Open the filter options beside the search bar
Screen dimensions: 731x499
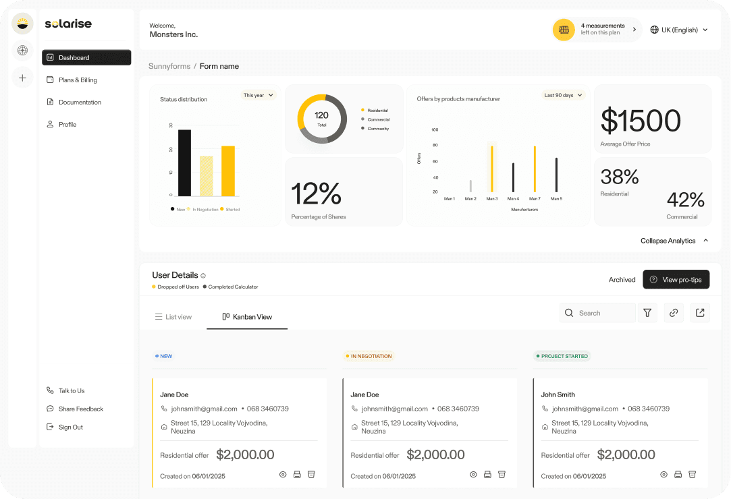click(647, 313)
